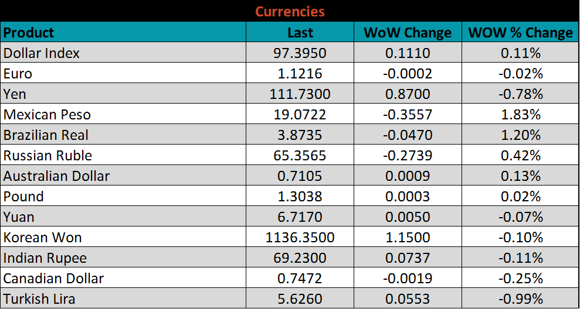Select the Indian Rupee row label
The width and height of the screenshot is (580, 309).
click(x=45, y=258)
